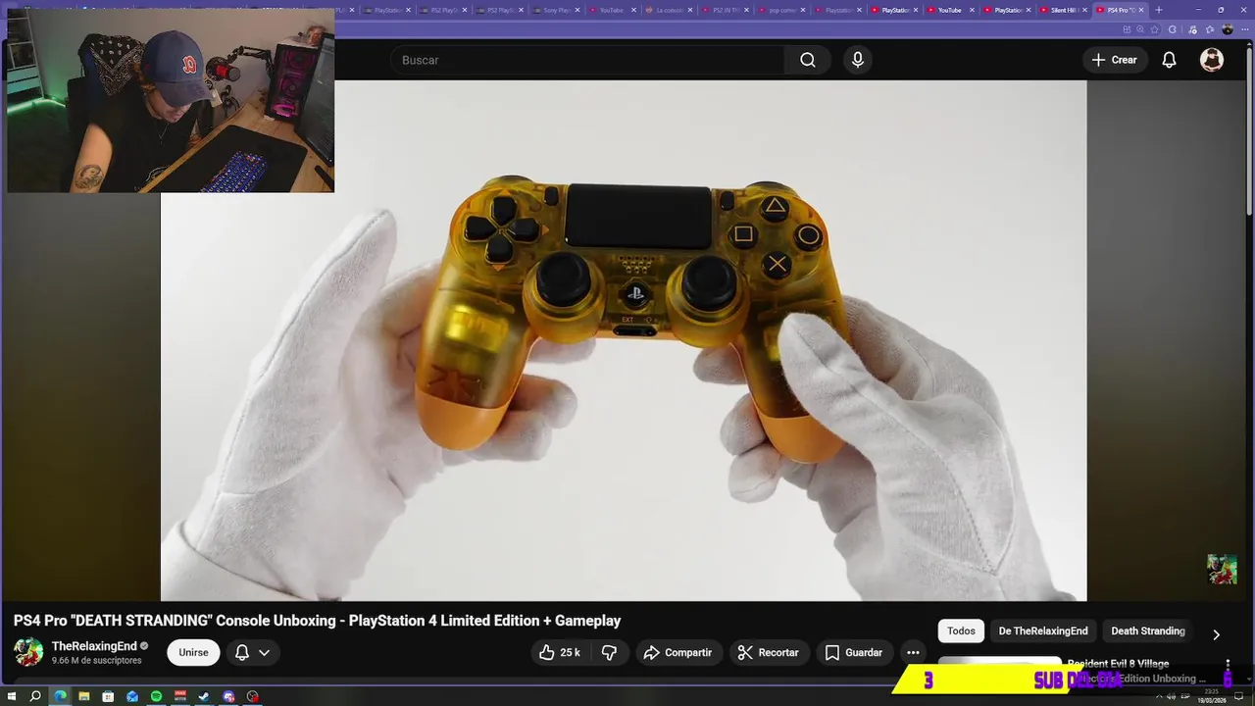Dislike the video with thumbs down
The width and height of the screenshot is (1255, 706).
pos(609,652)
